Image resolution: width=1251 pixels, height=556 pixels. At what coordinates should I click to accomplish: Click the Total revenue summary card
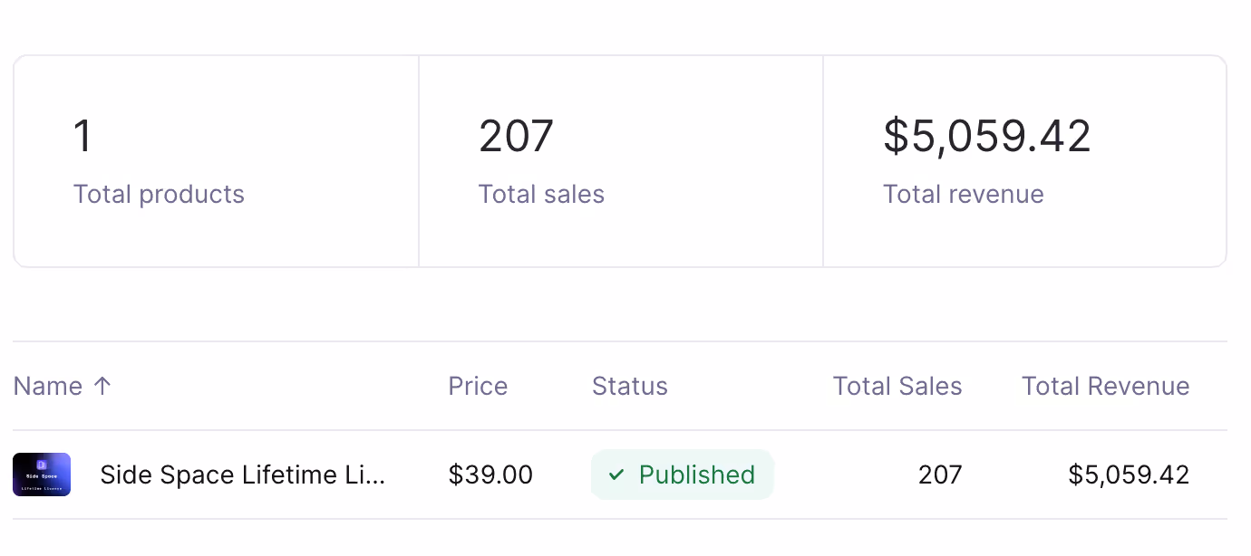pos(1024,161)
